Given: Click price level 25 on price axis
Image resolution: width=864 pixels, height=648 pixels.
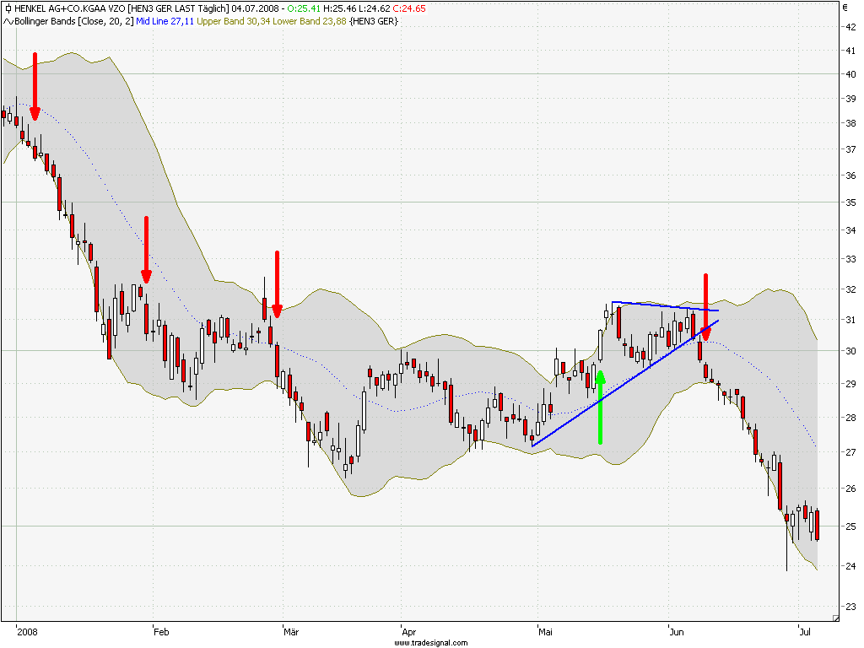Looking at the screenshot, I should 850,526.
